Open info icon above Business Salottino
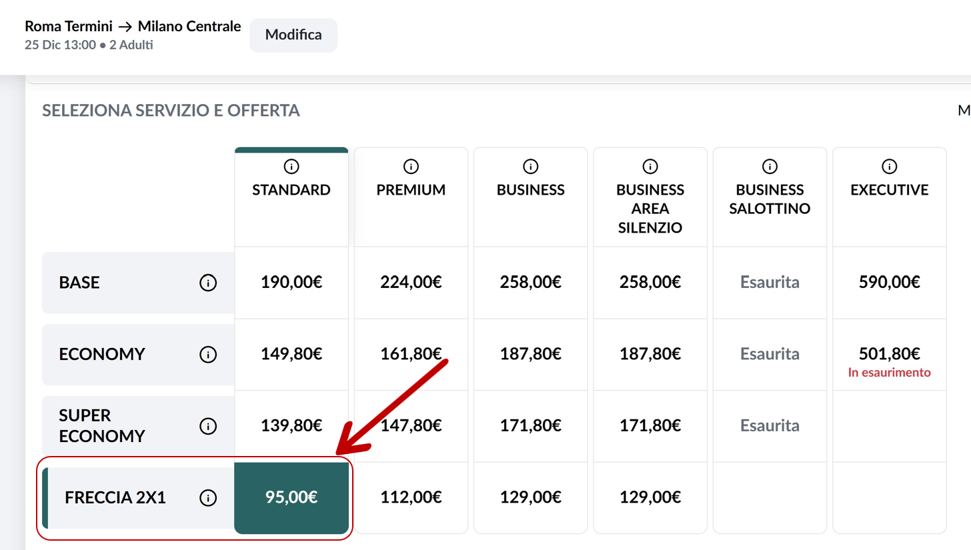Image resolution: width=971 pixels, height=550 pixels. (770, 166)
